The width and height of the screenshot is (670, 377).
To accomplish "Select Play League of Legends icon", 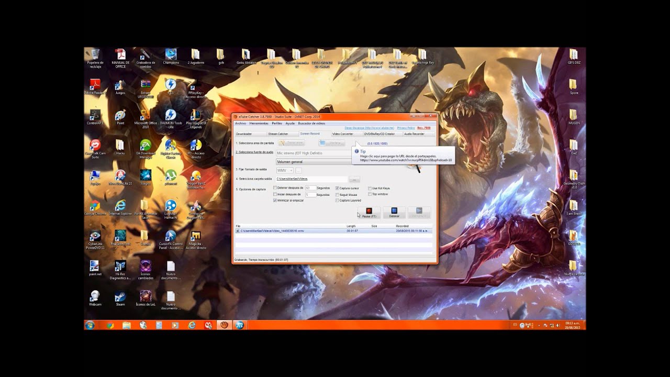I will tap(196, 118).
